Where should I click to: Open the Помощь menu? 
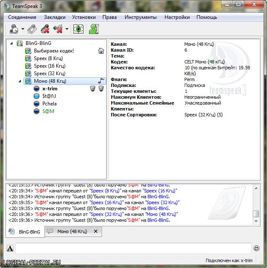click(207, 17)
